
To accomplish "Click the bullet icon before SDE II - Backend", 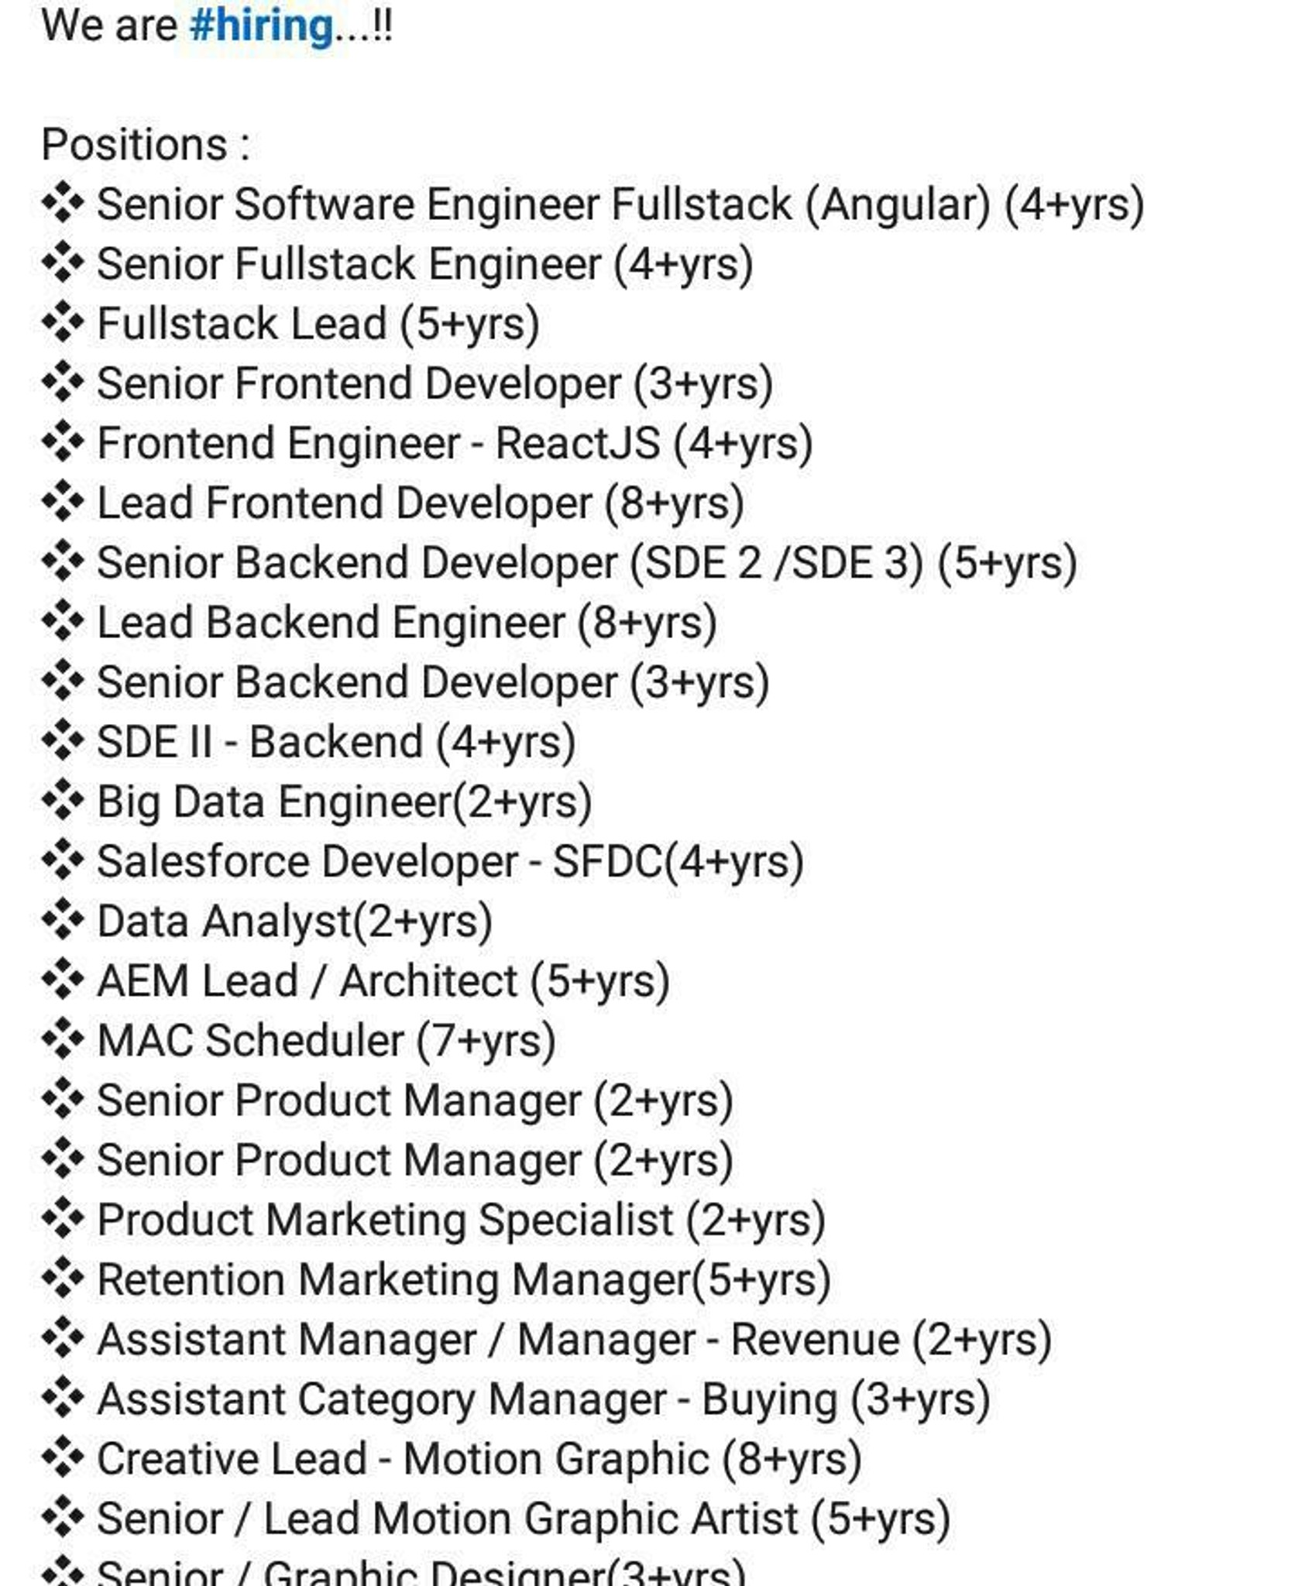I will click(63, 741).
